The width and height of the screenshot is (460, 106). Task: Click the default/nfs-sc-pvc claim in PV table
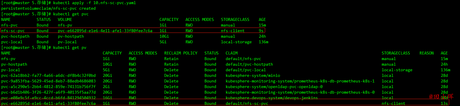(247, 103)
